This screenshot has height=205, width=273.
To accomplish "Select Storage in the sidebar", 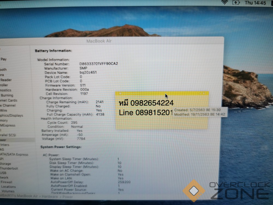I will coord(5,163).
